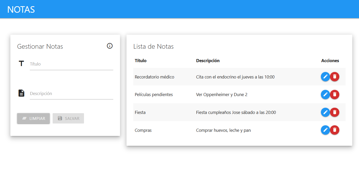359x174 pixels.
Task: Edit the 'Compras' note
Action: coord(325,130)
